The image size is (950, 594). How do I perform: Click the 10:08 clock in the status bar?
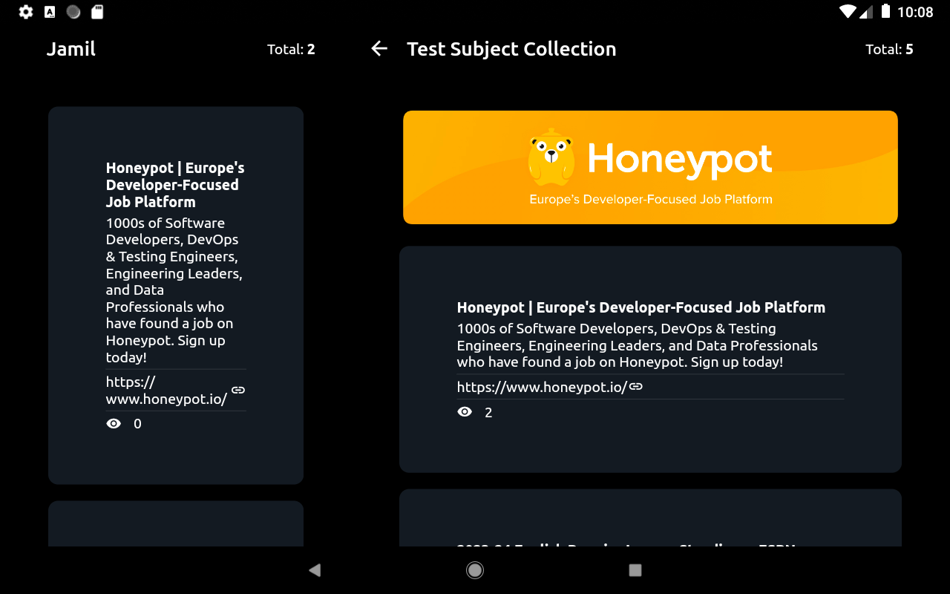pos(915,12)
